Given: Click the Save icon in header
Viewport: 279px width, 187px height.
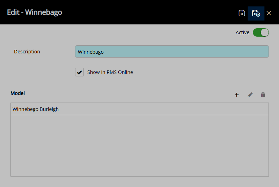Looking at the screenshot, I should (x=242, y=13).
